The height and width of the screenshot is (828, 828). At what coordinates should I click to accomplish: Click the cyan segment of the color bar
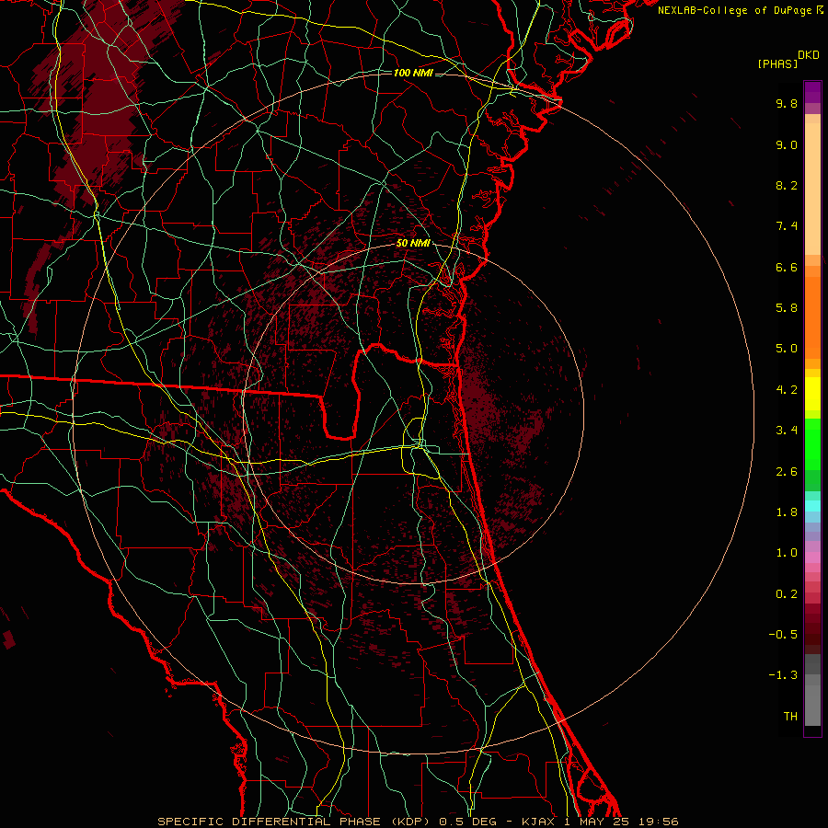pyautogui.click(x=812, y=505)
